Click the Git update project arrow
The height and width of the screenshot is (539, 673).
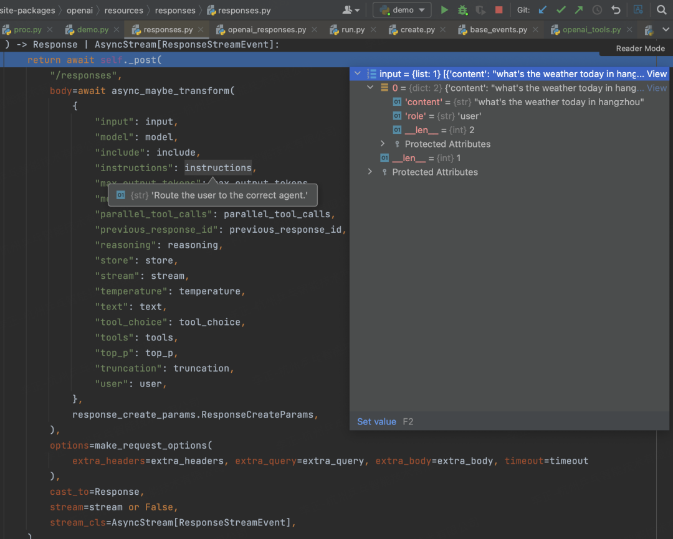[542, 10]
